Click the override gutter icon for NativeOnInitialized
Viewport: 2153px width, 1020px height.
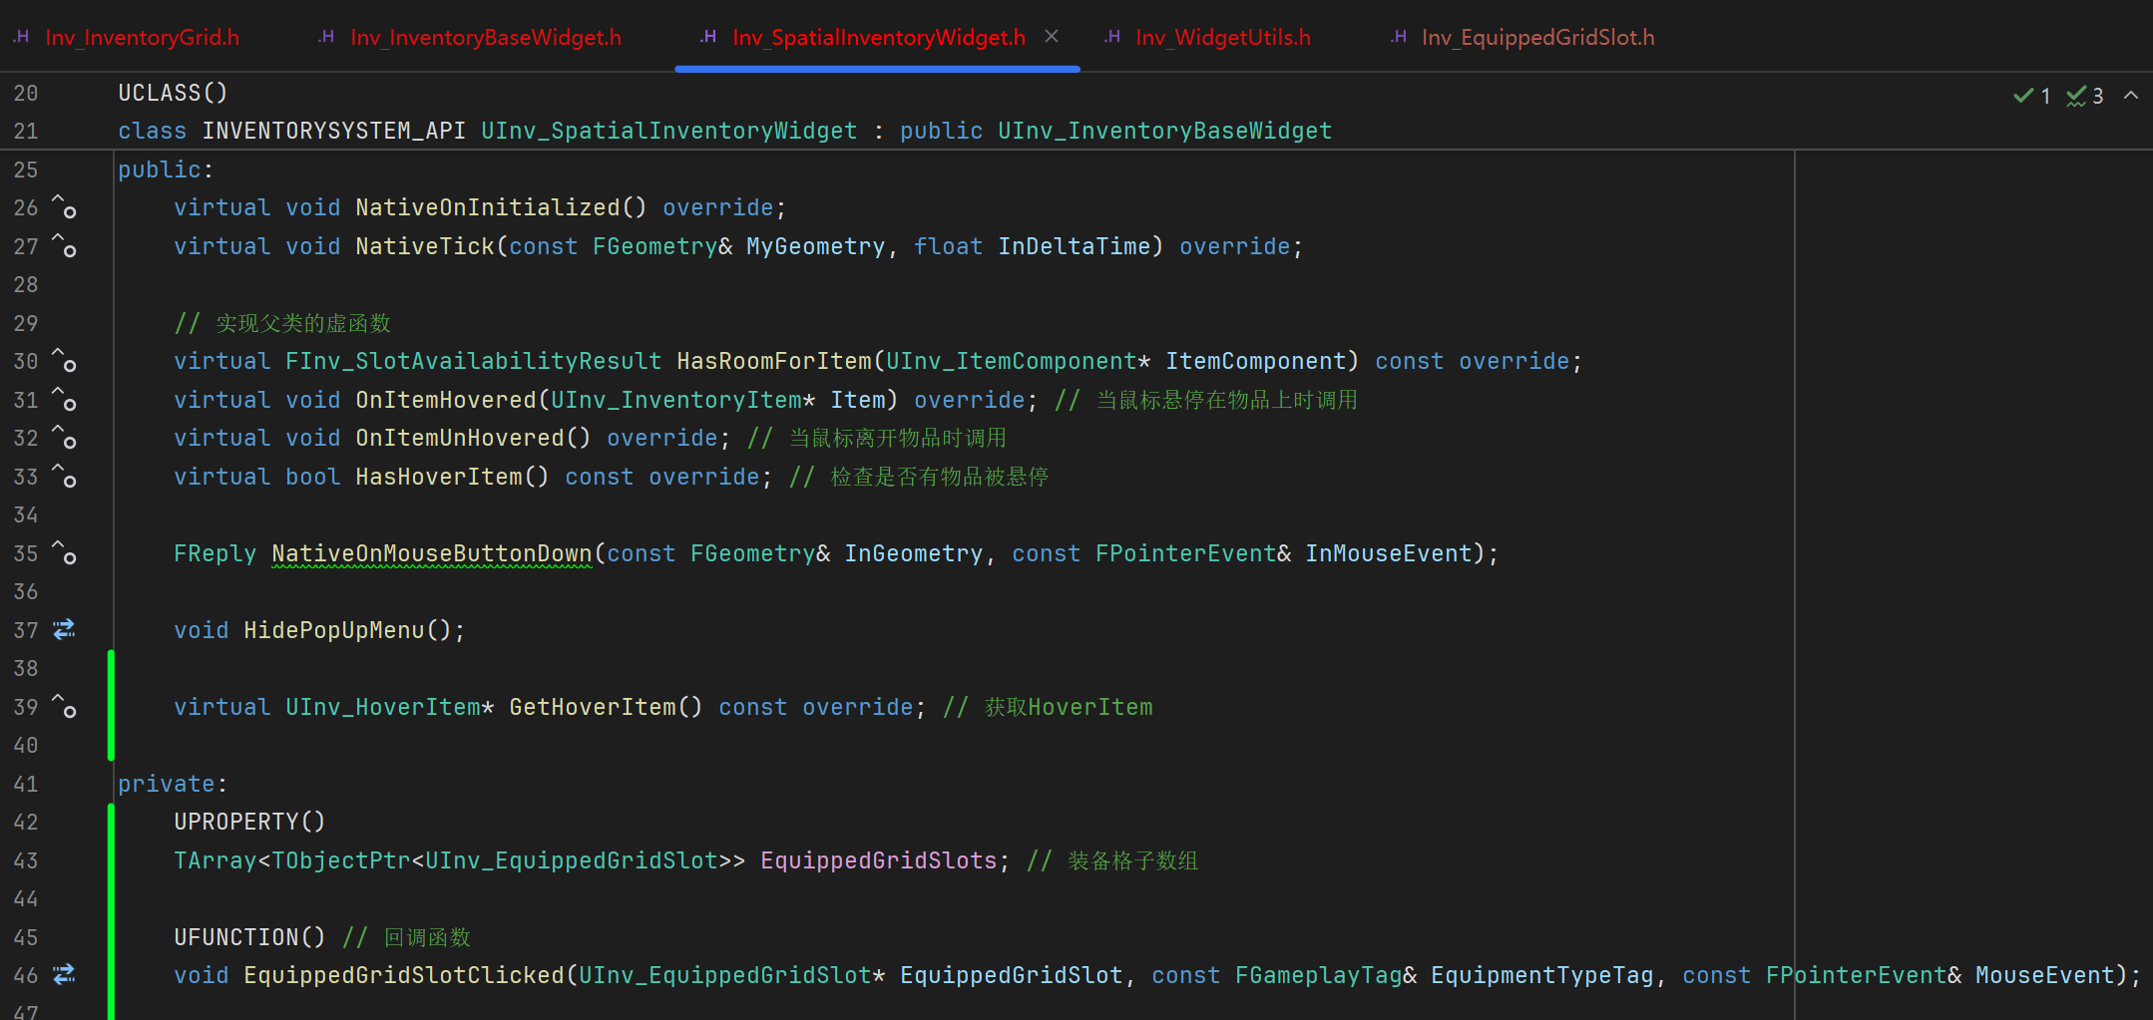pos(65,207)
